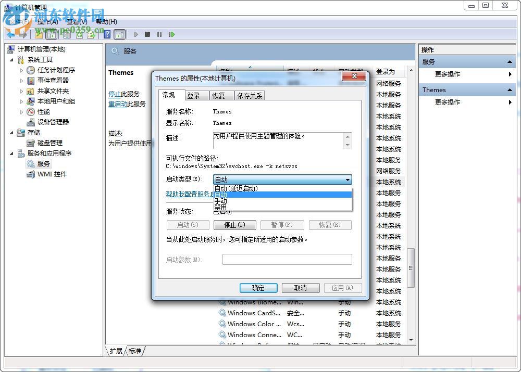Click the Restart Service toolbar icon
The height and width of the screenshot is (372, 521).
coord(172,34)
